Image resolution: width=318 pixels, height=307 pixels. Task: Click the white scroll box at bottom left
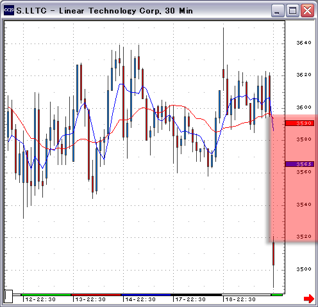8,296
